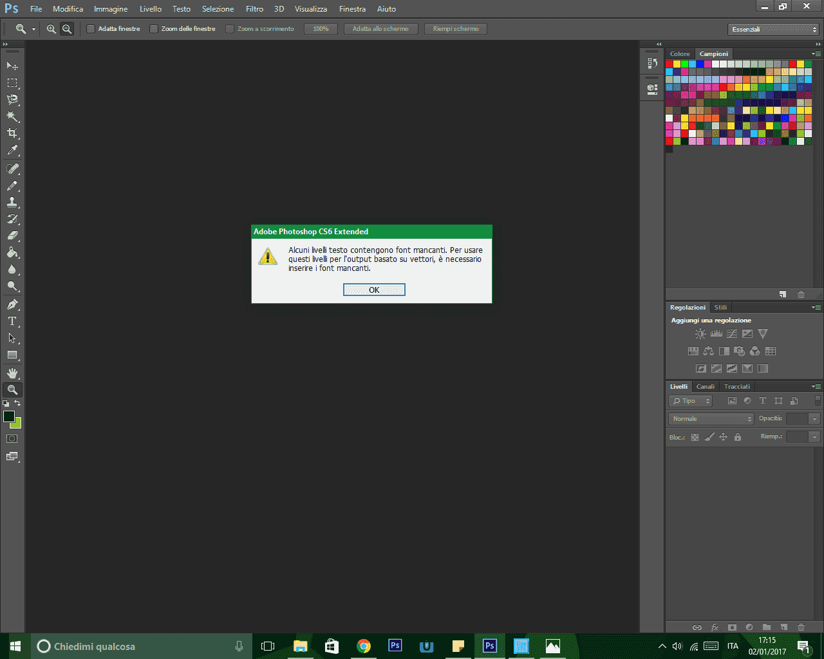Click the Adatta allo schermo button

click(380, 29)
